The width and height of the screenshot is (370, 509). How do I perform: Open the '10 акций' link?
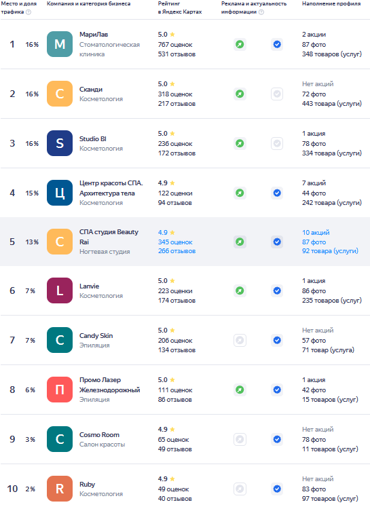click(316, 232)
